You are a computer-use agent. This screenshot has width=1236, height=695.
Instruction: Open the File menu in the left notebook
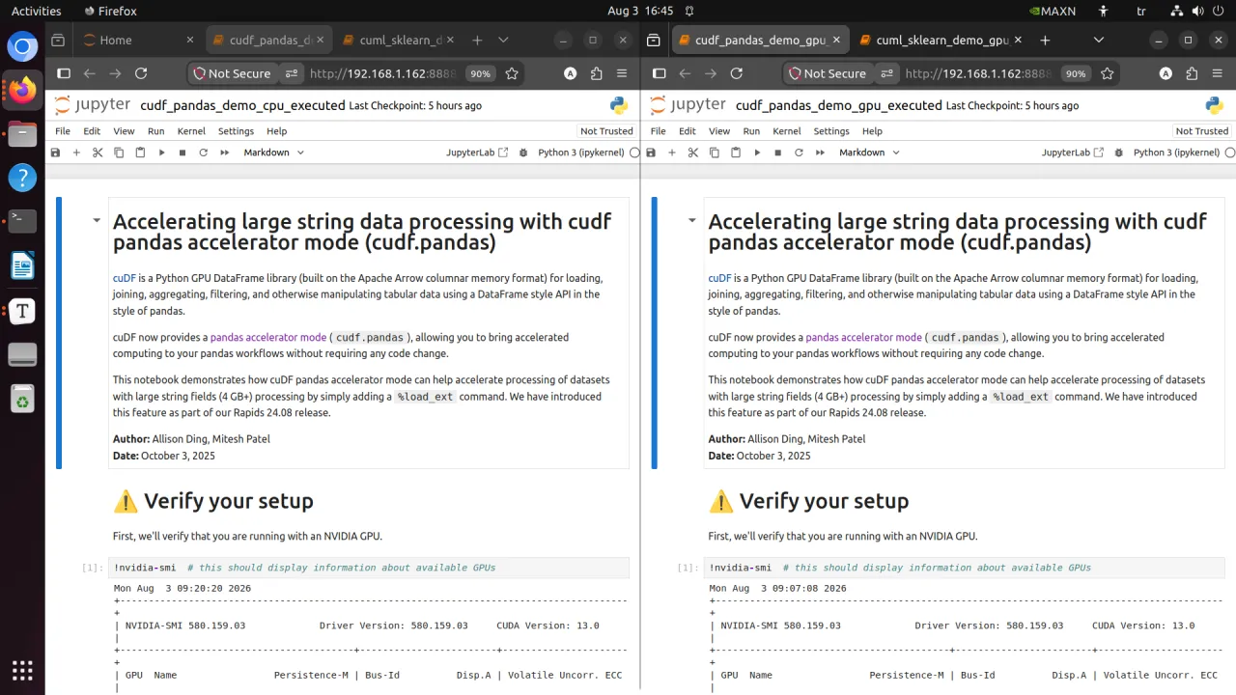click(63, 131)
